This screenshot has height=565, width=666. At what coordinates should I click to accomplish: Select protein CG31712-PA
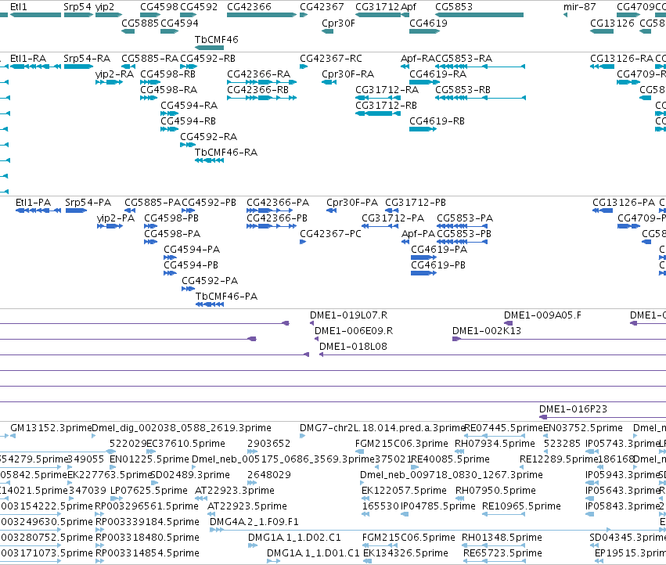pyautogui.click(x=380, y=226)
